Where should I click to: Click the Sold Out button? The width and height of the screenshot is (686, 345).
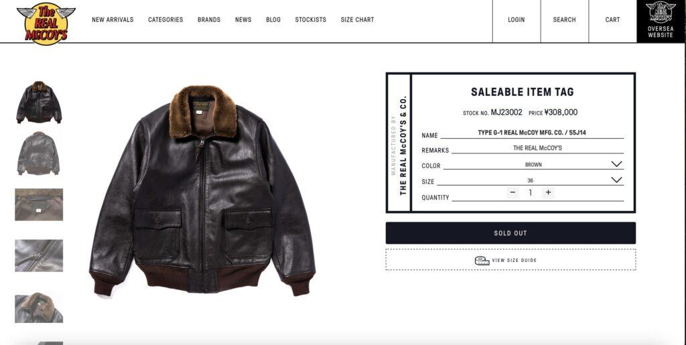pyautogui.click(x=510, y=233)
